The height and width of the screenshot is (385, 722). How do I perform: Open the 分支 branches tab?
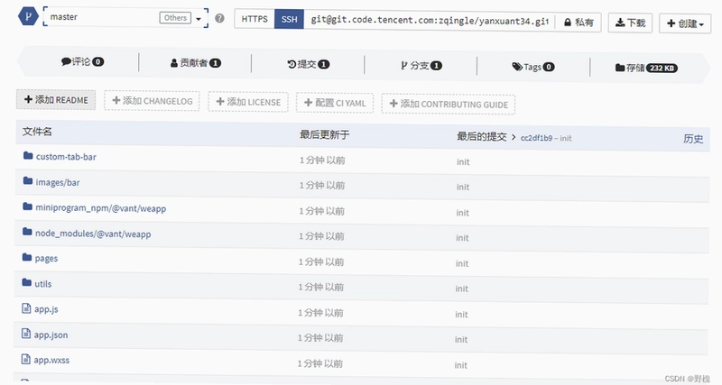click(x=421, y=65)
